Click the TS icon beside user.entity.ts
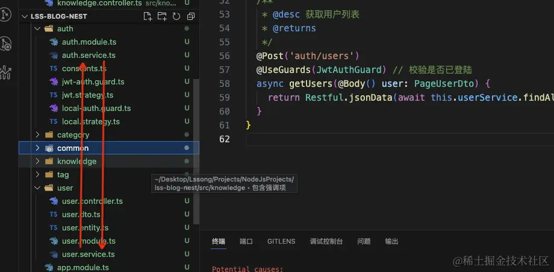 (54, 228)
